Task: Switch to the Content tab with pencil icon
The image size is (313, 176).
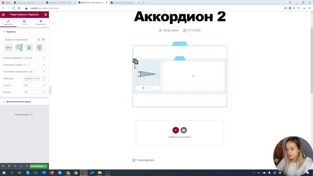Action: (x=8, y=22)
